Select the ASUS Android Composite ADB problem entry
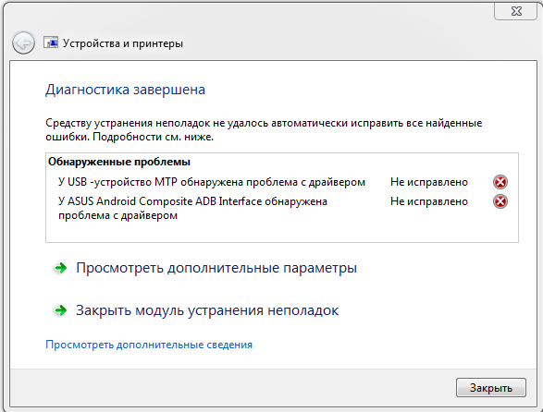 pyautogui.click(x=192, y=208)
